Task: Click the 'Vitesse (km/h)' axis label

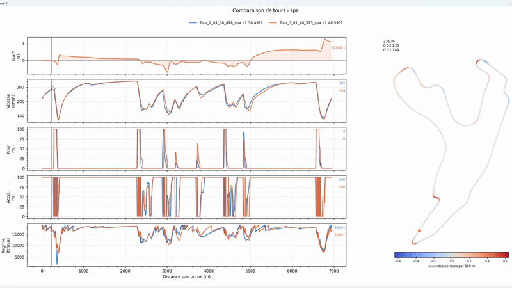Action: pyautogui.click(x=11, y=101)
